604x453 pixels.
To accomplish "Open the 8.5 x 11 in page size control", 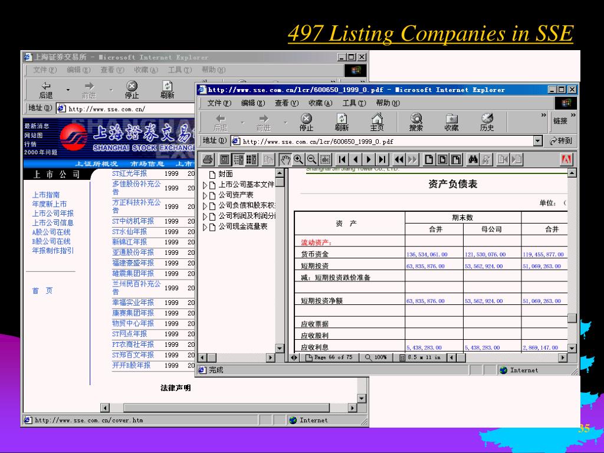I will (420, 357).
